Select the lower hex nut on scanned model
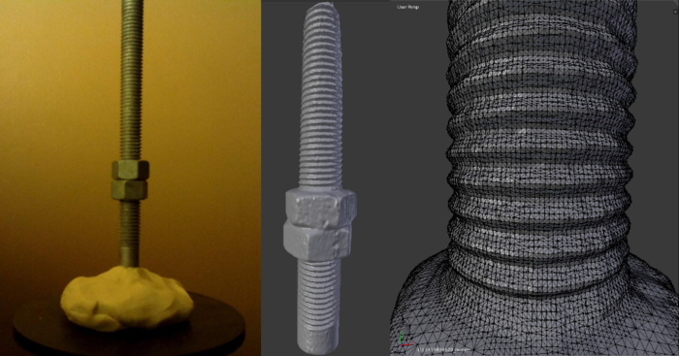679x356 pixels. coord(316,242)
